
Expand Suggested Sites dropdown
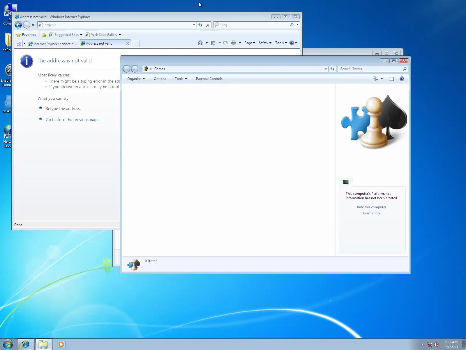(81, 35)
